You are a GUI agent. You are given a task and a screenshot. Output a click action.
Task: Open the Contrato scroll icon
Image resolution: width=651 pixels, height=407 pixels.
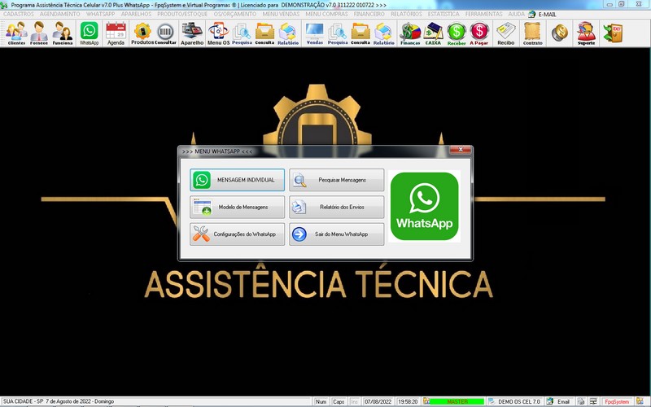[x=533, y=33]
